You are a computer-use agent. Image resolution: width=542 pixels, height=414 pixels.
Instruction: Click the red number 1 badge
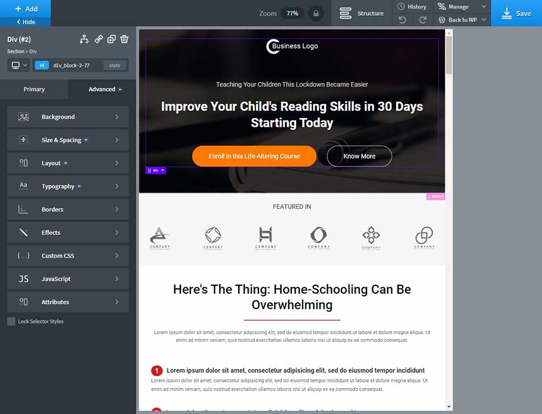tap(157, 371)
